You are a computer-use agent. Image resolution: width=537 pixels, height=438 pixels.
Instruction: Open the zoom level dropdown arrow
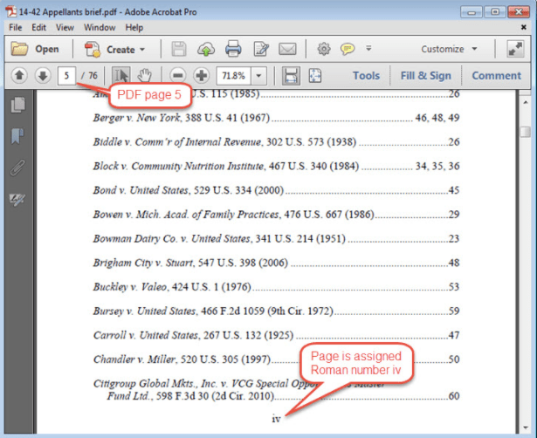(259, 75)
